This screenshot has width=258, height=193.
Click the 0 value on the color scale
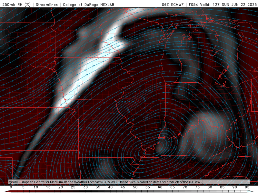pyautogui.click(x=11, y=187)
